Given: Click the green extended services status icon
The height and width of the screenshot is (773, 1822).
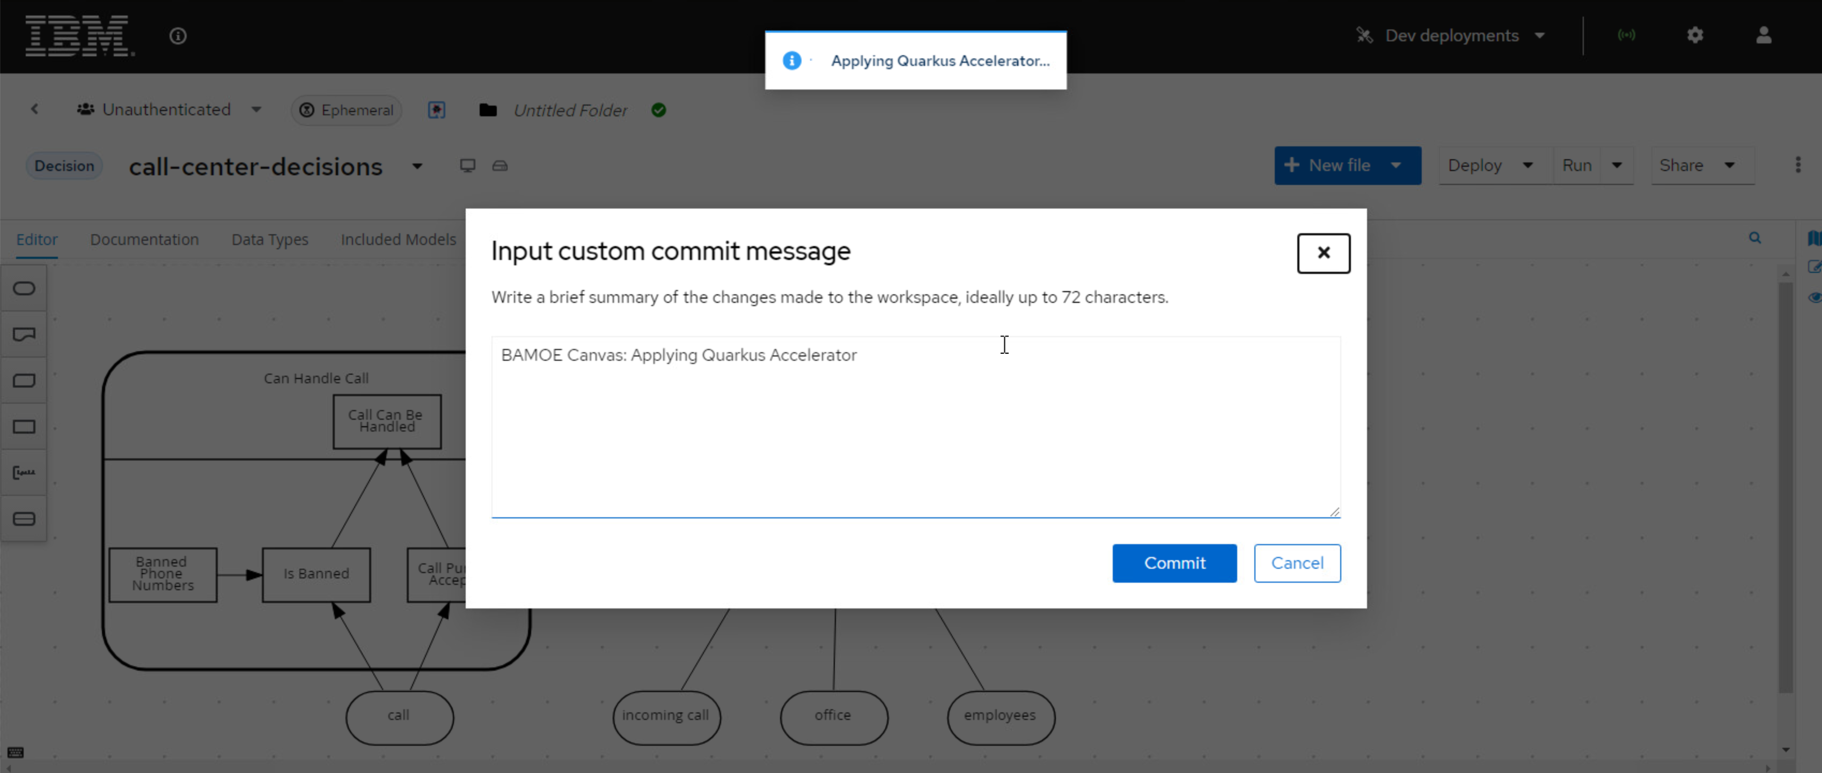Looking at the screenshot, I should pos(1626,35).
